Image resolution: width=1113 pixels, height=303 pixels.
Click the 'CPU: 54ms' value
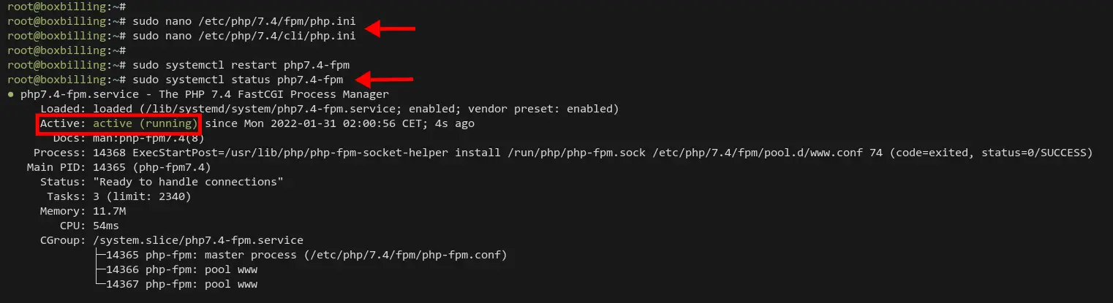coord(106,226)
